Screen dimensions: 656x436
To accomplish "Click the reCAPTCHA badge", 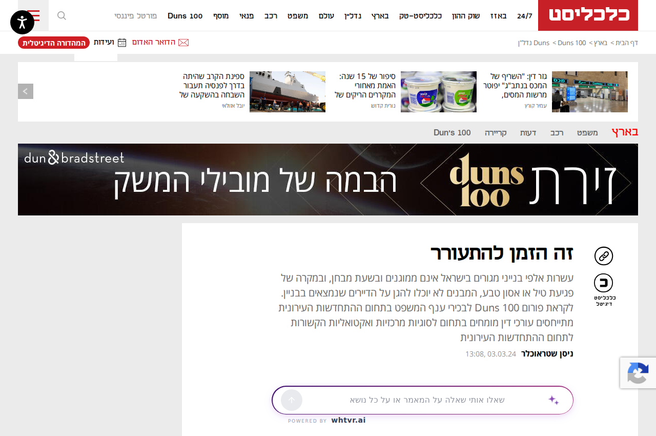I will click(638, 373).
